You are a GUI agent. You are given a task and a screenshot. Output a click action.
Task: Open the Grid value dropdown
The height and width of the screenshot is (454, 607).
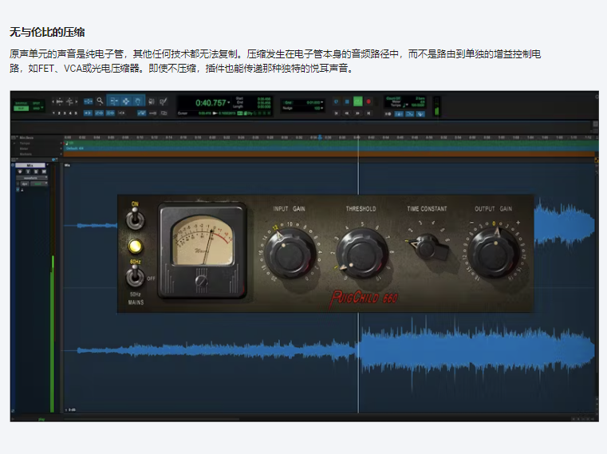321,102
